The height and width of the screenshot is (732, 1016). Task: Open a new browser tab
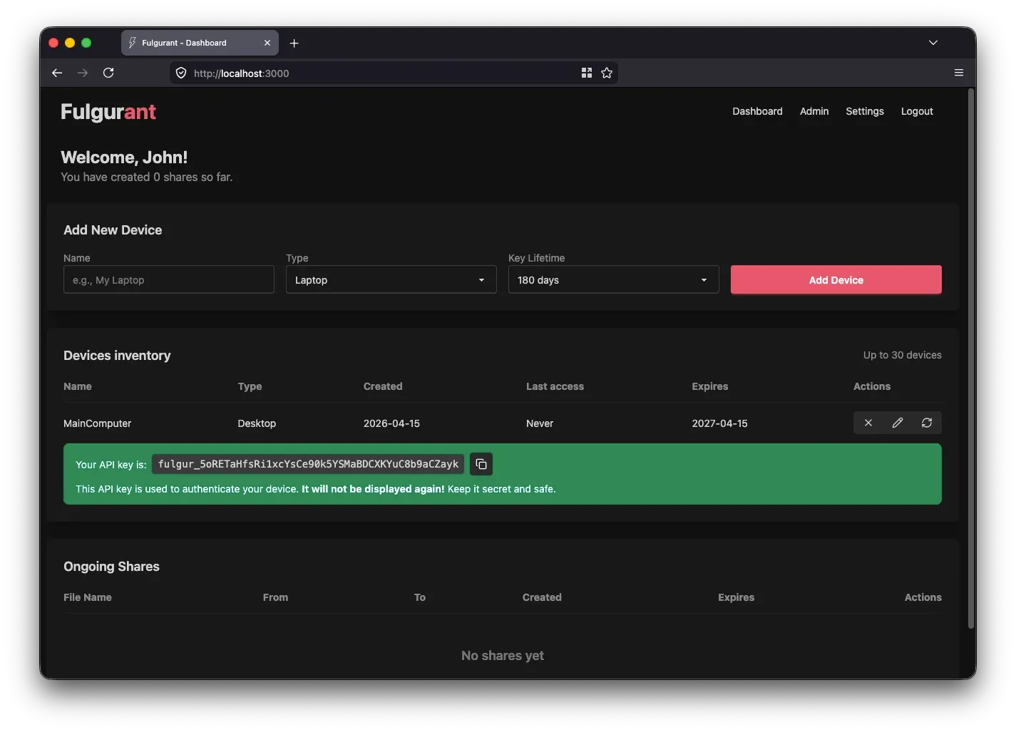pos(294,43)
